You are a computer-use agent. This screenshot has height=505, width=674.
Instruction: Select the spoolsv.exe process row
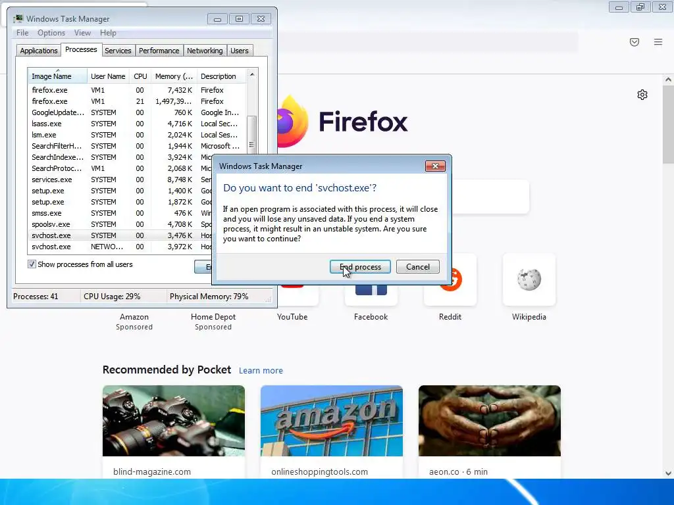coord(120,224)
